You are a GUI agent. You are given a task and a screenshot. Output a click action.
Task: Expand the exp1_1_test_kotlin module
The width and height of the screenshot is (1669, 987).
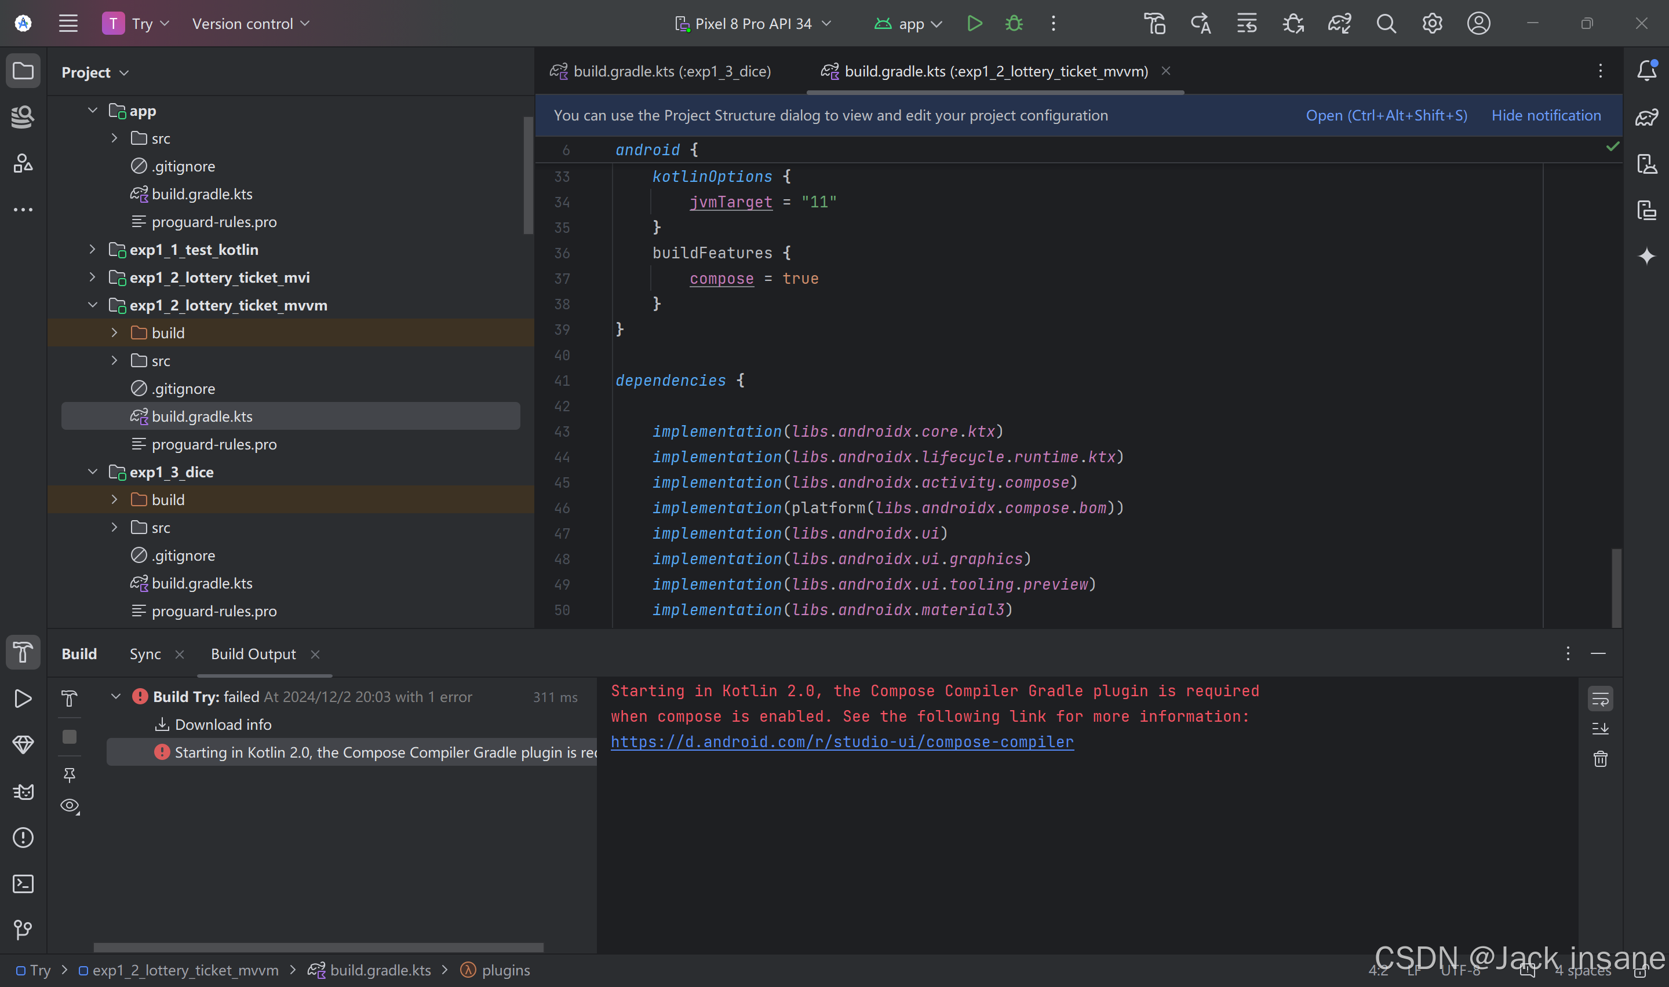93,250
